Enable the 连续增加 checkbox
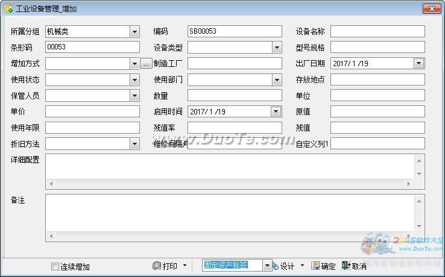 tap(55, 266)
